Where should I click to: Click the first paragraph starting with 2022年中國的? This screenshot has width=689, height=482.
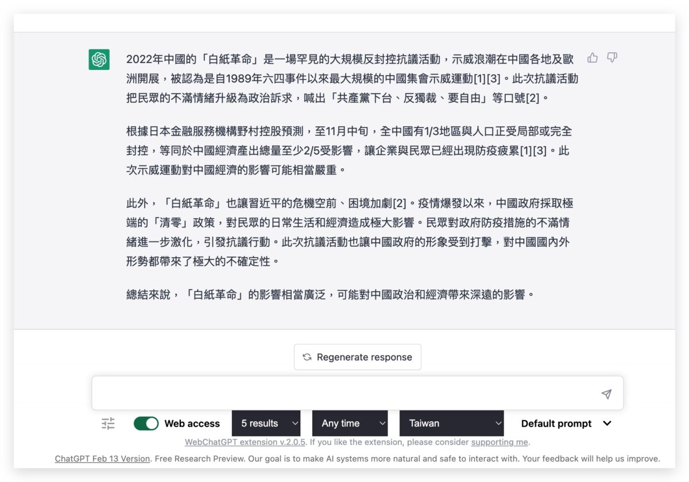tap(352, 79)
